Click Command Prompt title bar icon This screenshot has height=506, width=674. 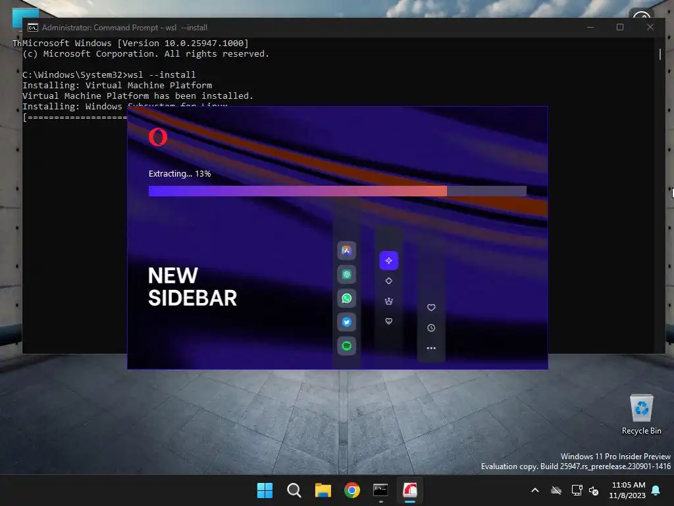[33, 28]
